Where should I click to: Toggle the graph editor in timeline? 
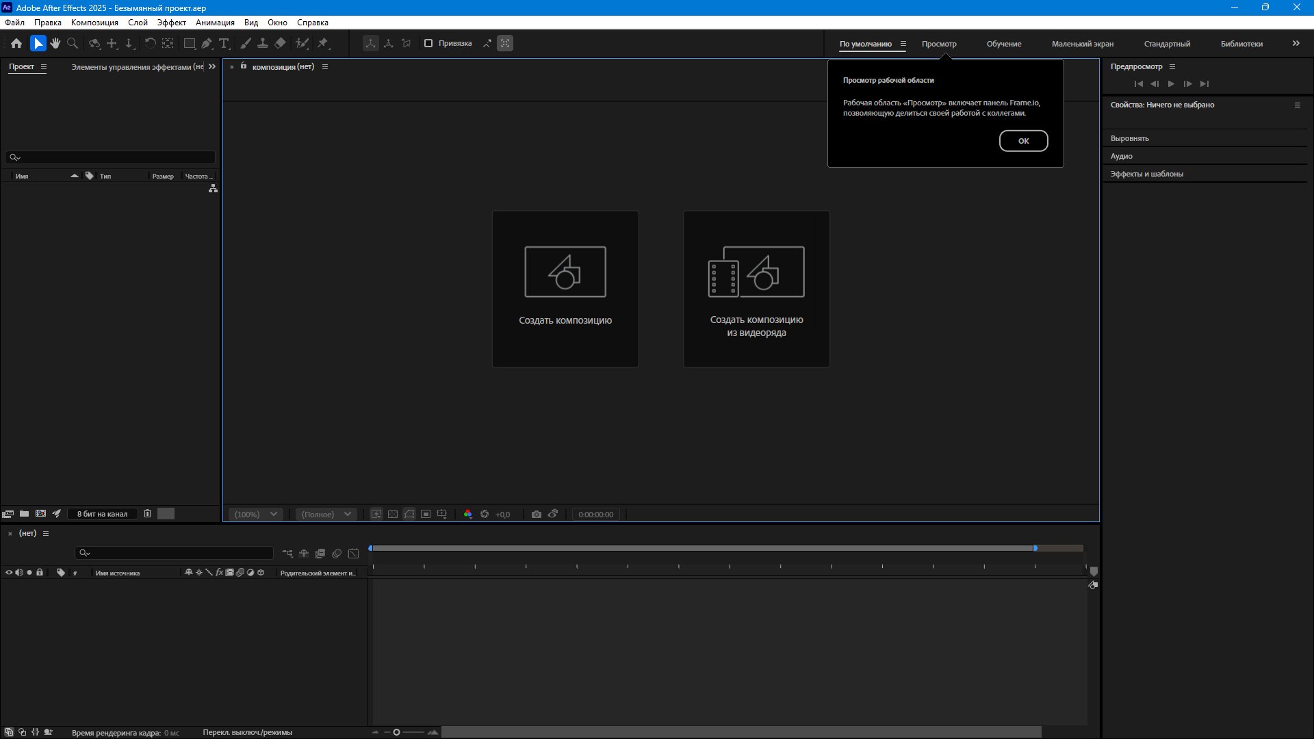pos(353,554)
